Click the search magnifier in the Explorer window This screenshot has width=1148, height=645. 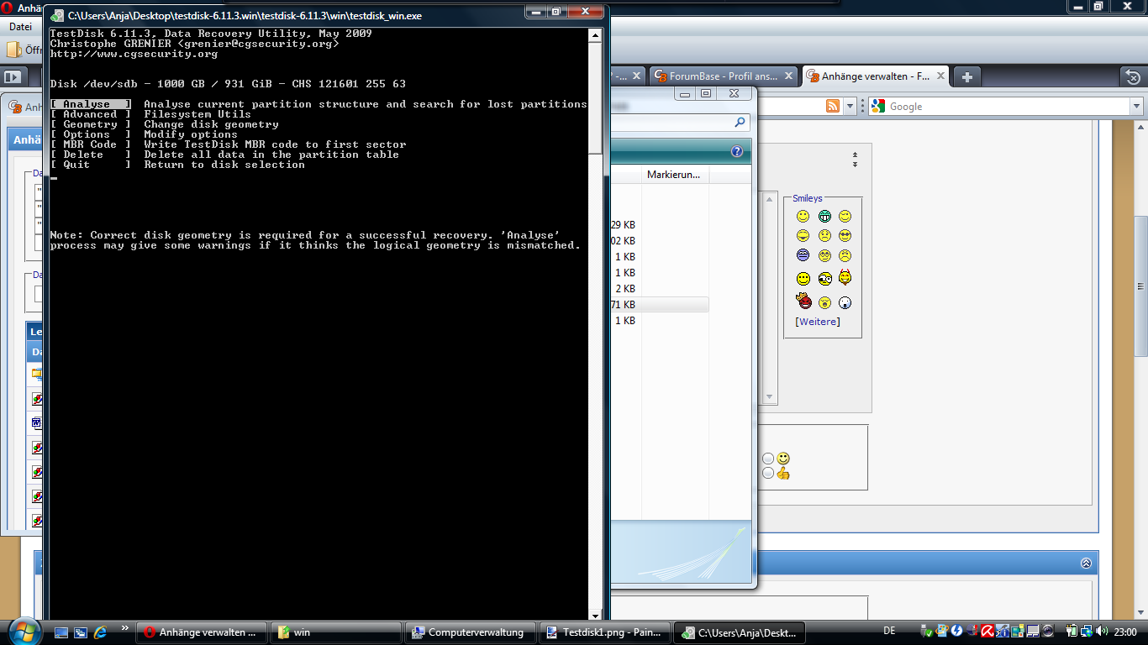[740, 123]
